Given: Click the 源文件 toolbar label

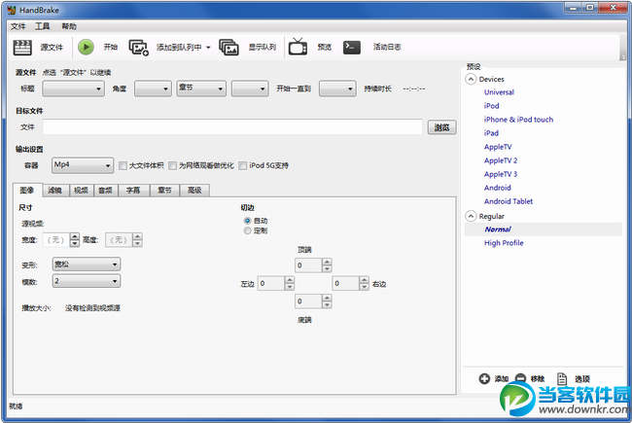Looking at the screenshot, I should click(52, 48).
